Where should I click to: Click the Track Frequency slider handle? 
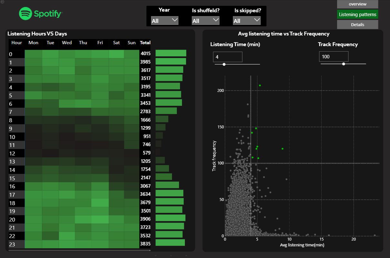tap(343, 64)
